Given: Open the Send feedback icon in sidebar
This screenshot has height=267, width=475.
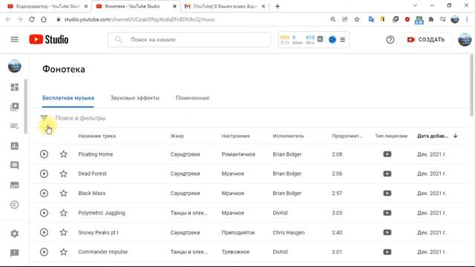Looking at the screenshot, I should pos(15,253).
